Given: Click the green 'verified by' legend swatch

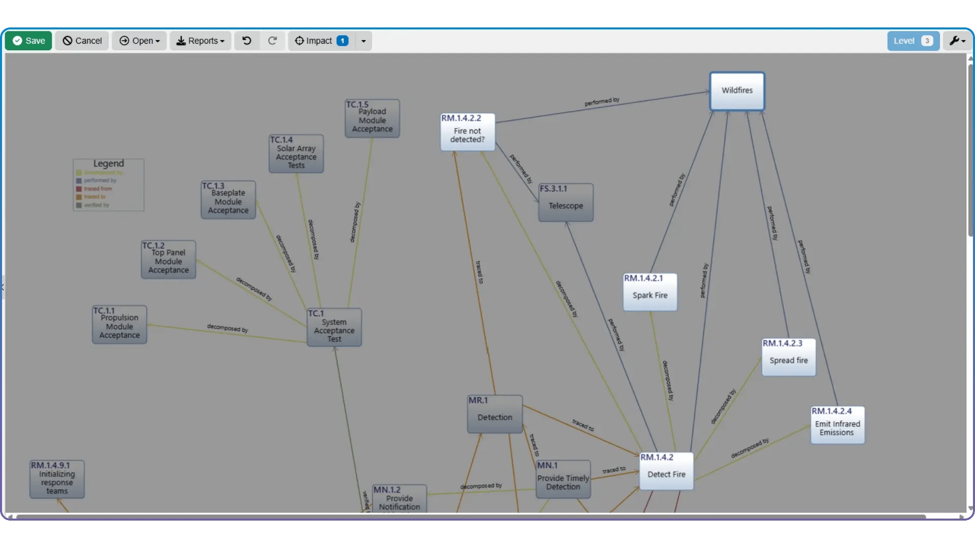Looking at the screenshot, I should point(79,205).
